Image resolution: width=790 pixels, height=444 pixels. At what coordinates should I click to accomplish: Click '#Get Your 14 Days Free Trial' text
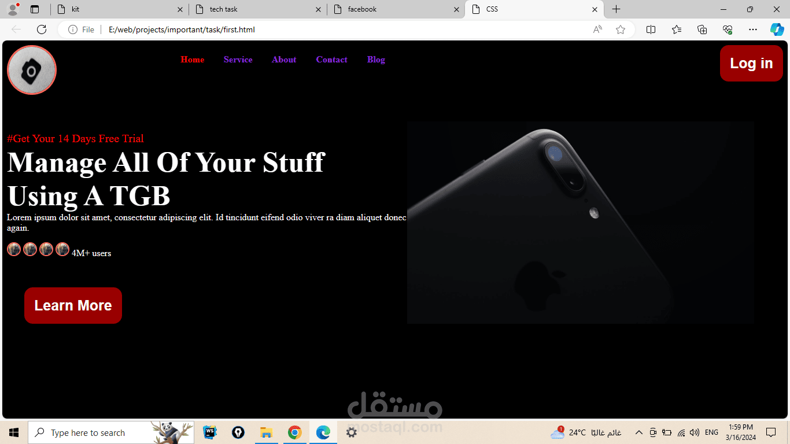76,139
